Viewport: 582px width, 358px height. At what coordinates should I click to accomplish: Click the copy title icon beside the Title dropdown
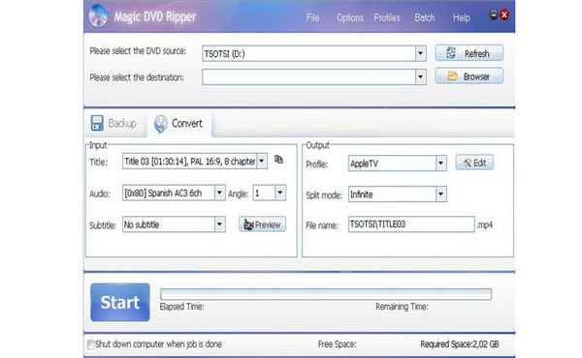point(278,160)
